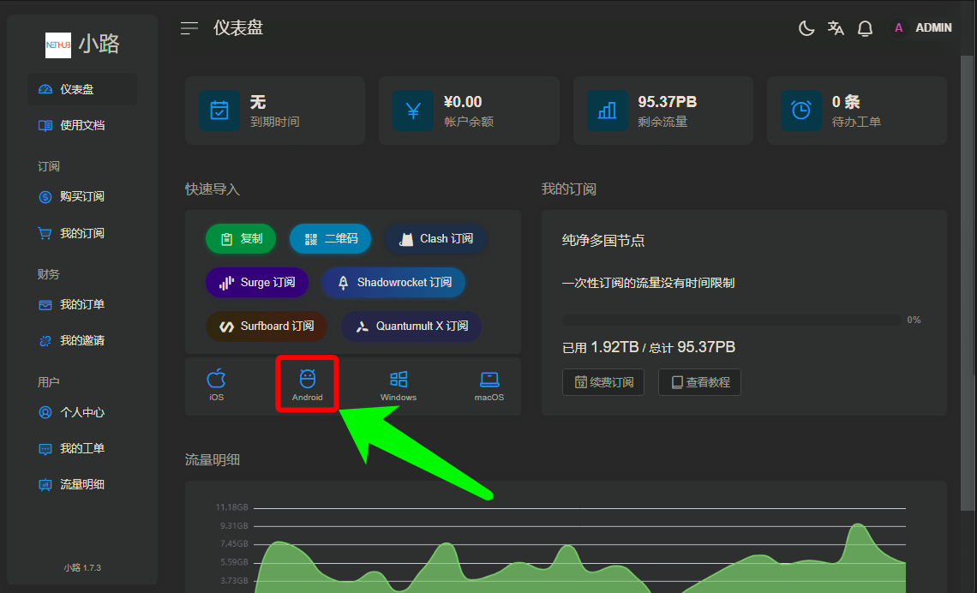977x593 pixels.
Task: Click the 小路 logo image
Action: (x=58, y=45)
